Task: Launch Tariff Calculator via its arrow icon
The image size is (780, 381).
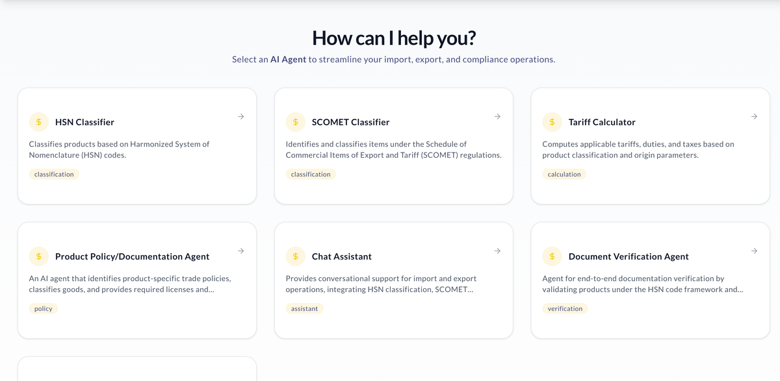Action: click(754, 117)
